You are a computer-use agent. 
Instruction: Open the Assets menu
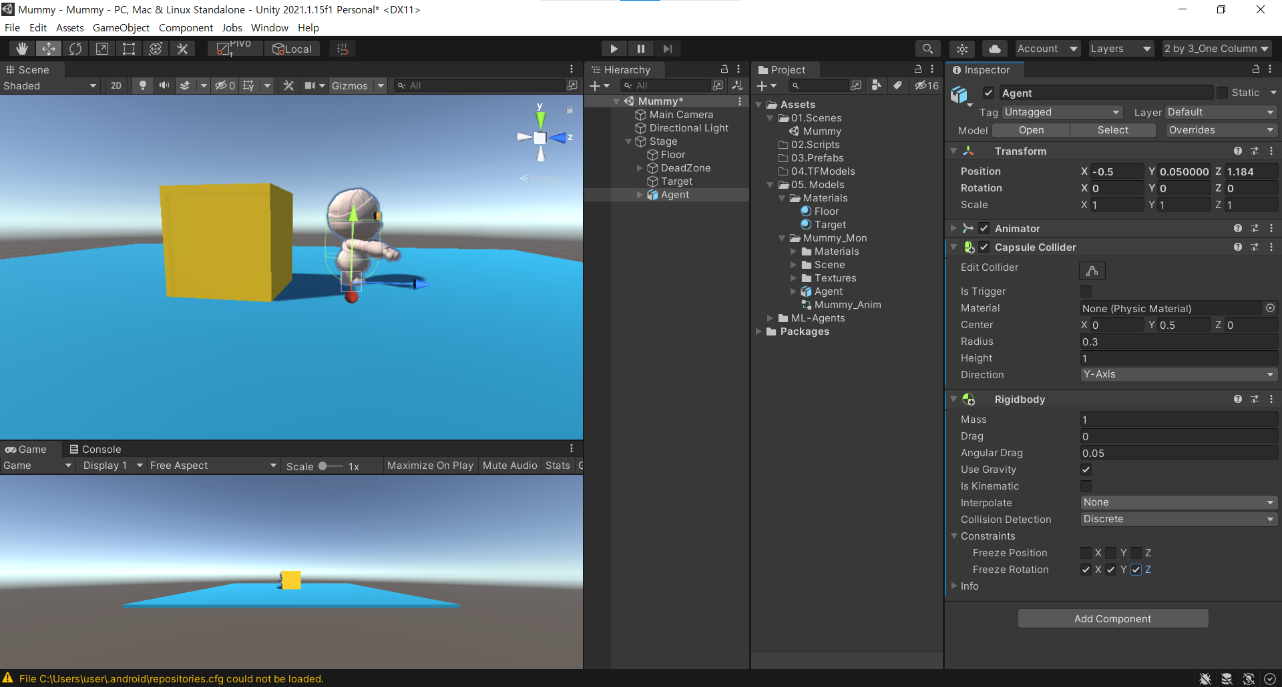pyautogui.click(x=69, y=27)
